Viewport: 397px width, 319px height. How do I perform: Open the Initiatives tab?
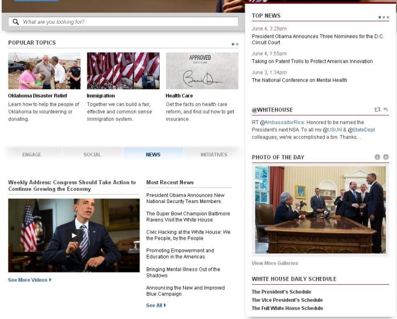[x=213, y=154]
